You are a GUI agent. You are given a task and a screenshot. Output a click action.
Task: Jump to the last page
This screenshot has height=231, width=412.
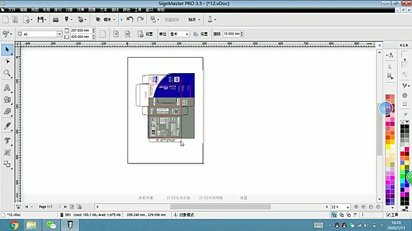tap(65, 207)
